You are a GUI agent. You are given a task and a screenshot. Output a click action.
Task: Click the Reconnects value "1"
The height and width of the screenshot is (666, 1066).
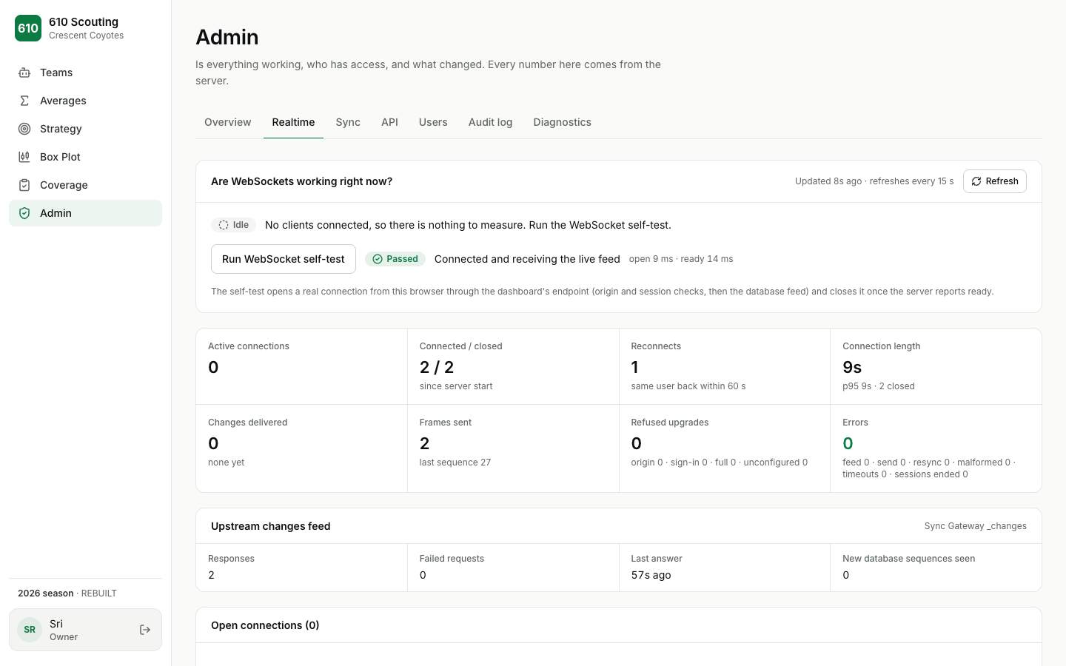(635, 367)
